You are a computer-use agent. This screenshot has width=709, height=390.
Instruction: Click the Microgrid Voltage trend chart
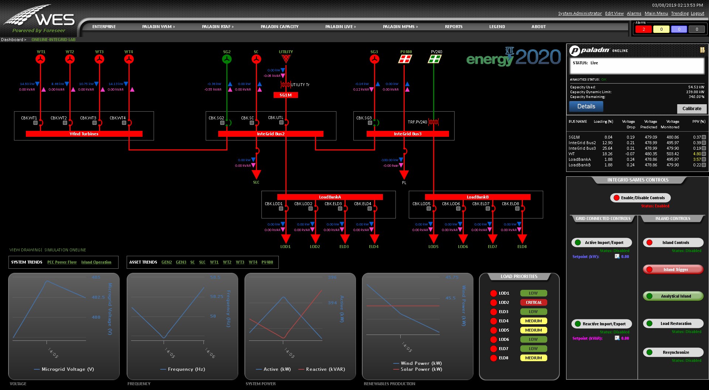click(64, 326)
